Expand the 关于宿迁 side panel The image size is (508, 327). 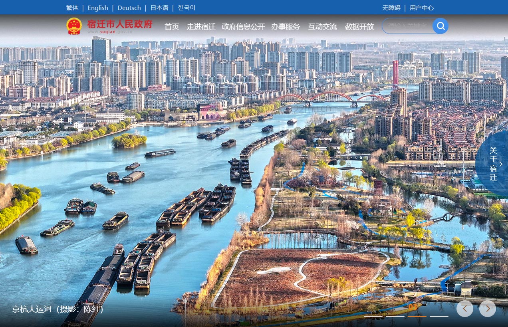pos(494,164)
